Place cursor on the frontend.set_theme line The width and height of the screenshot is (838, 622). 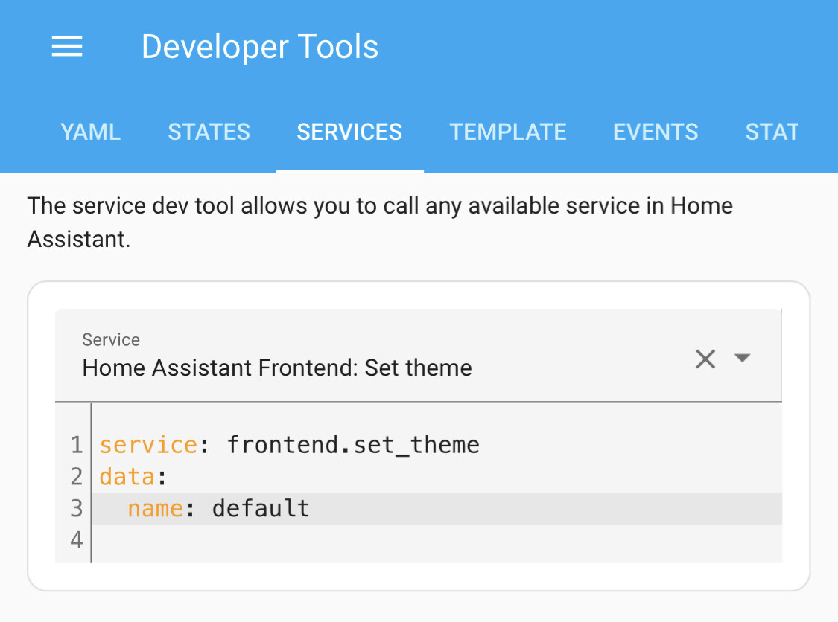pos(353,445)
